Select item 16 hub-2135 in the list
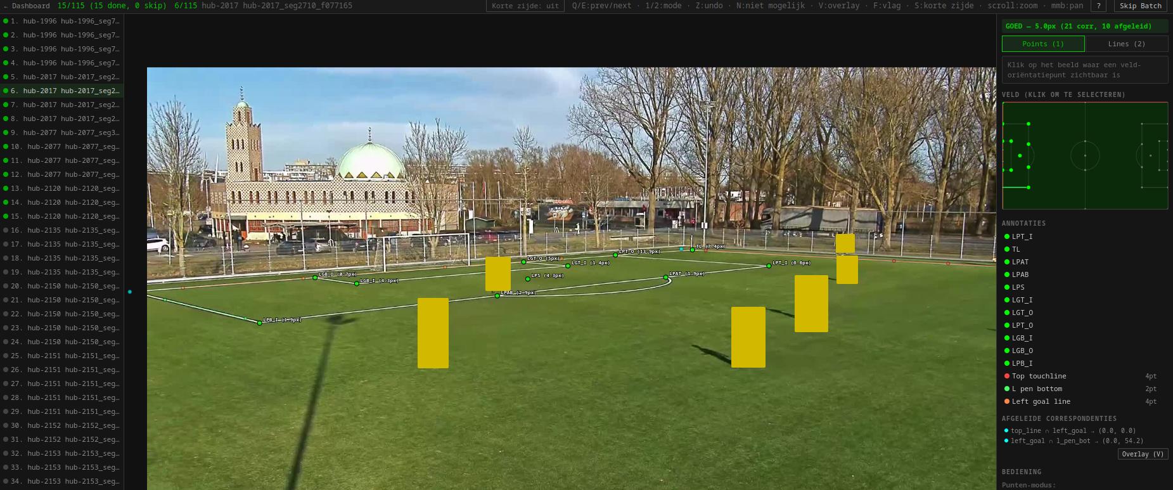The width and height of the screenshot is (1173, 490). pyautogui.click(x=61, y=230)
